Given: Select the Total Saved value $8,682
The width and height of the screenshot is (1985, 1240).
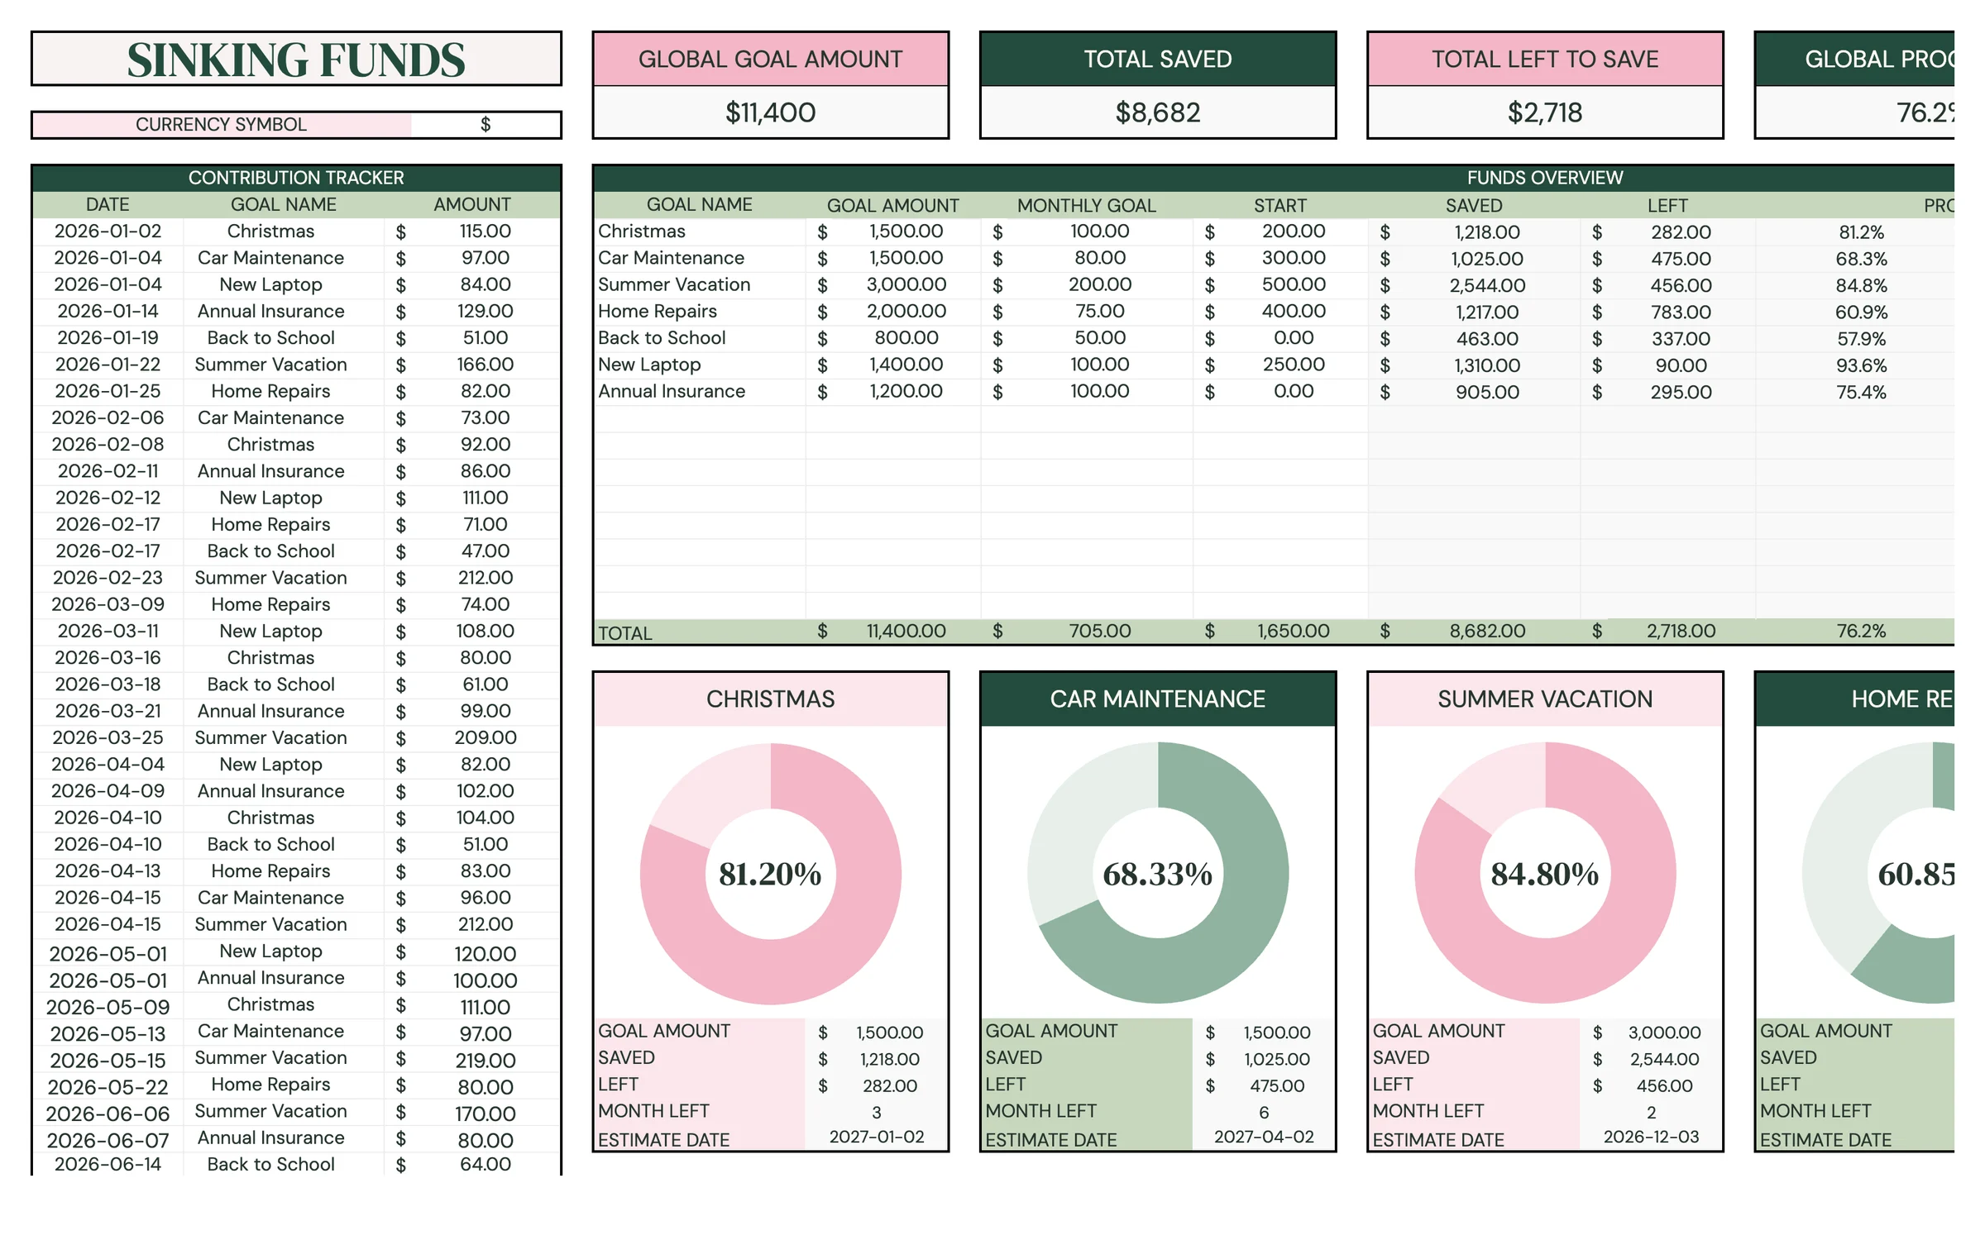Looking at the screenshot, I should tap(1157, 112).
